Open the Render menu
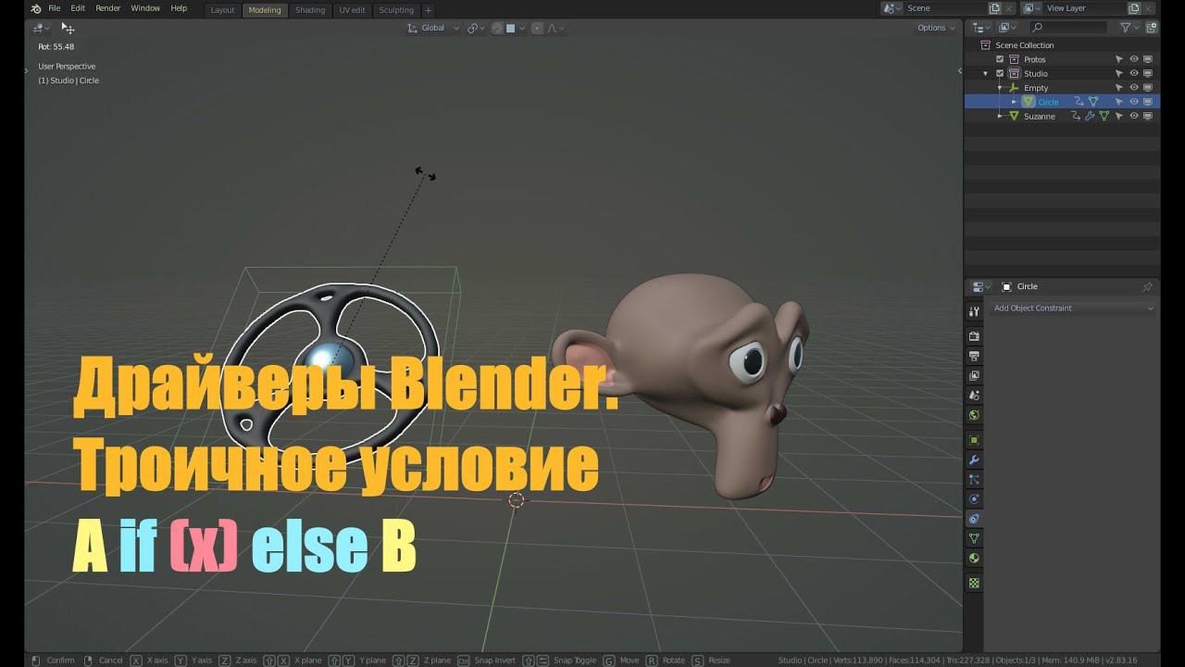 click(x=108, y=8)
